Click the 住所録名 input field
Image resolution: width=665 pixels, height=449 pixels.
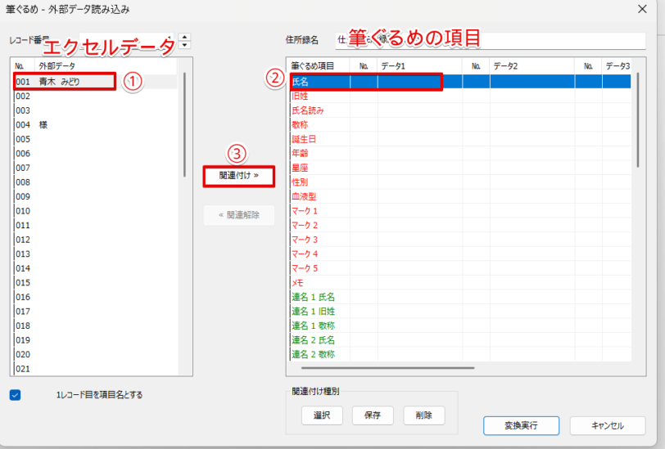(x=491, y=40)
